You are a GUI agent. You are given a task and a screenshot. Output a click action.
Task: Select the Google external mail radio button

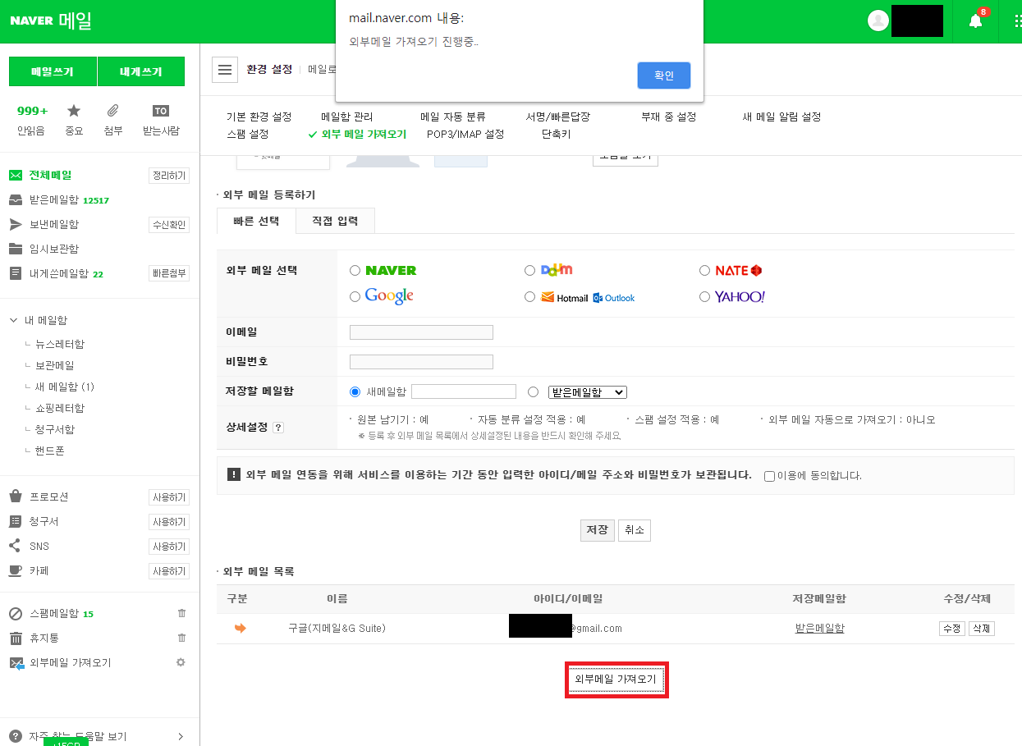[355, 295]
